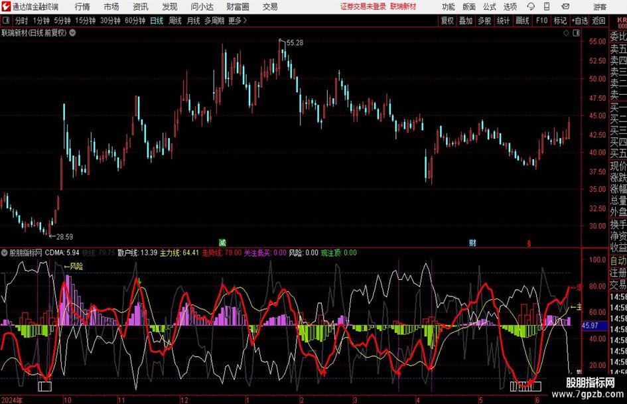Click the 关注低买: 0.00 indicator value
Viewport: 627px width, 404px height.
265,253
